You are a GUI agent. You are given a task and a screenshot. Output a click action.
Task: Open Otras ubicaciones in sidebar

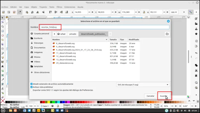(x=40, y=72)
